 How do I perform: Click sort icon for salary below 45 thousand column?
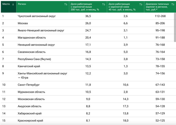tap(141, 4)
